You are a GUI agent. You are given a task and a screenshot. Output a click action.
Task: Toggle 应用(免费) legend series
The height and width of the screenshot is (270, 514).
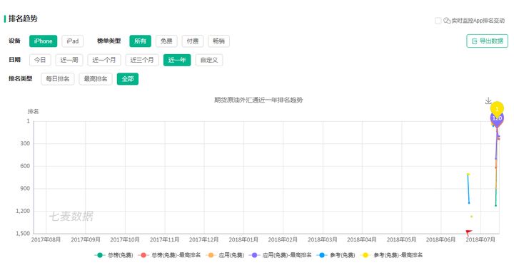tap(225, 255)
